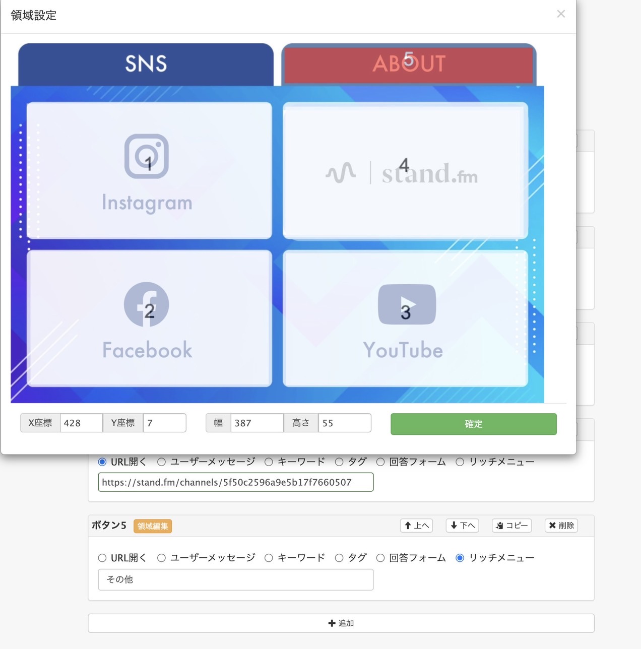The height and width of the screenshot is (649, 641).
Task: Close the 領域設定 dialog with the X
Action: (561, 14)
